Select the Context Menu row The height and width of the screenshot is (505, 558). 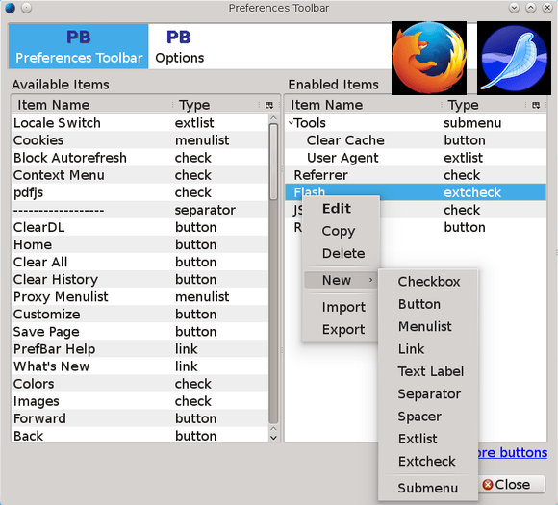[139, 175]
